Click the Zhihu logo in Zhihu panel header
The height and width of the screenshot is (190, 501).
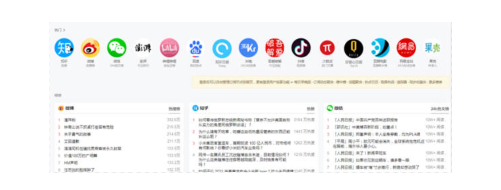tap(195, 108)
